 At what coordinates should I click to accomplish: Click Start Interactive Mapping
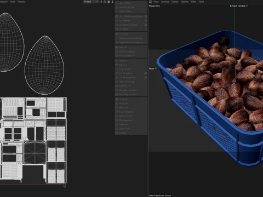click(x=131, y=38)
